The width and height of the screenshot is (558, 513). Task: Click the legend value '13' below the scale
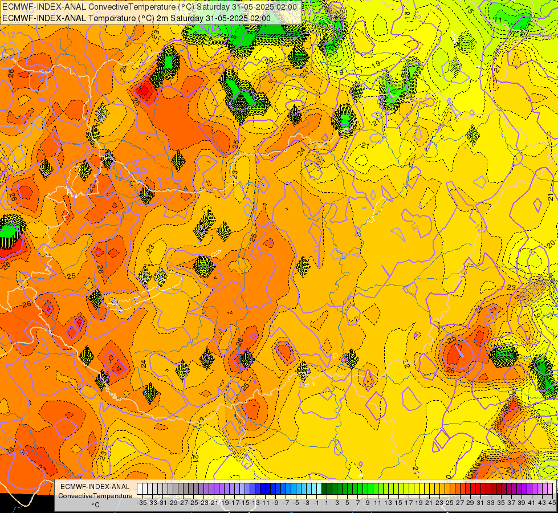[x=388, y=503]
